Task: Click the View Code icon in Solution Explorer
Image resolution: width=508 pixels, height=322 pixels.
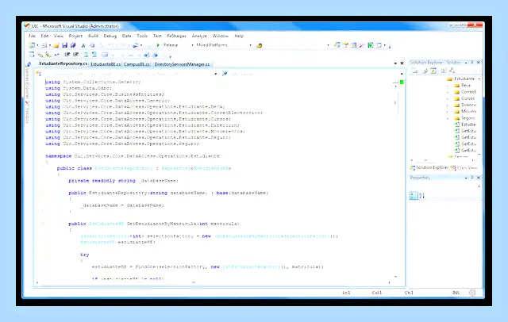Action: [x=443, y=71]
